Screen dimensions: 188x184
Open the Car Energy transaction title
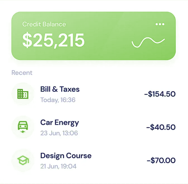pyautogui.click(x=60, y=122)
